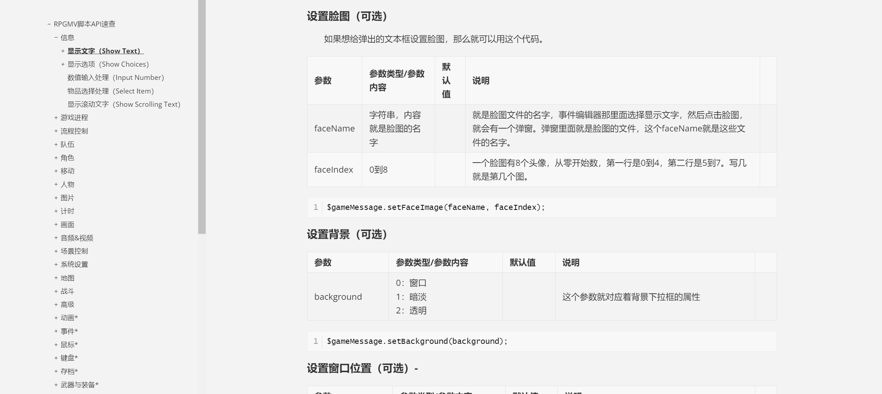The image size is (882, 394).
Task: Select 高级 item in sidebar
Action: [67, 304]
